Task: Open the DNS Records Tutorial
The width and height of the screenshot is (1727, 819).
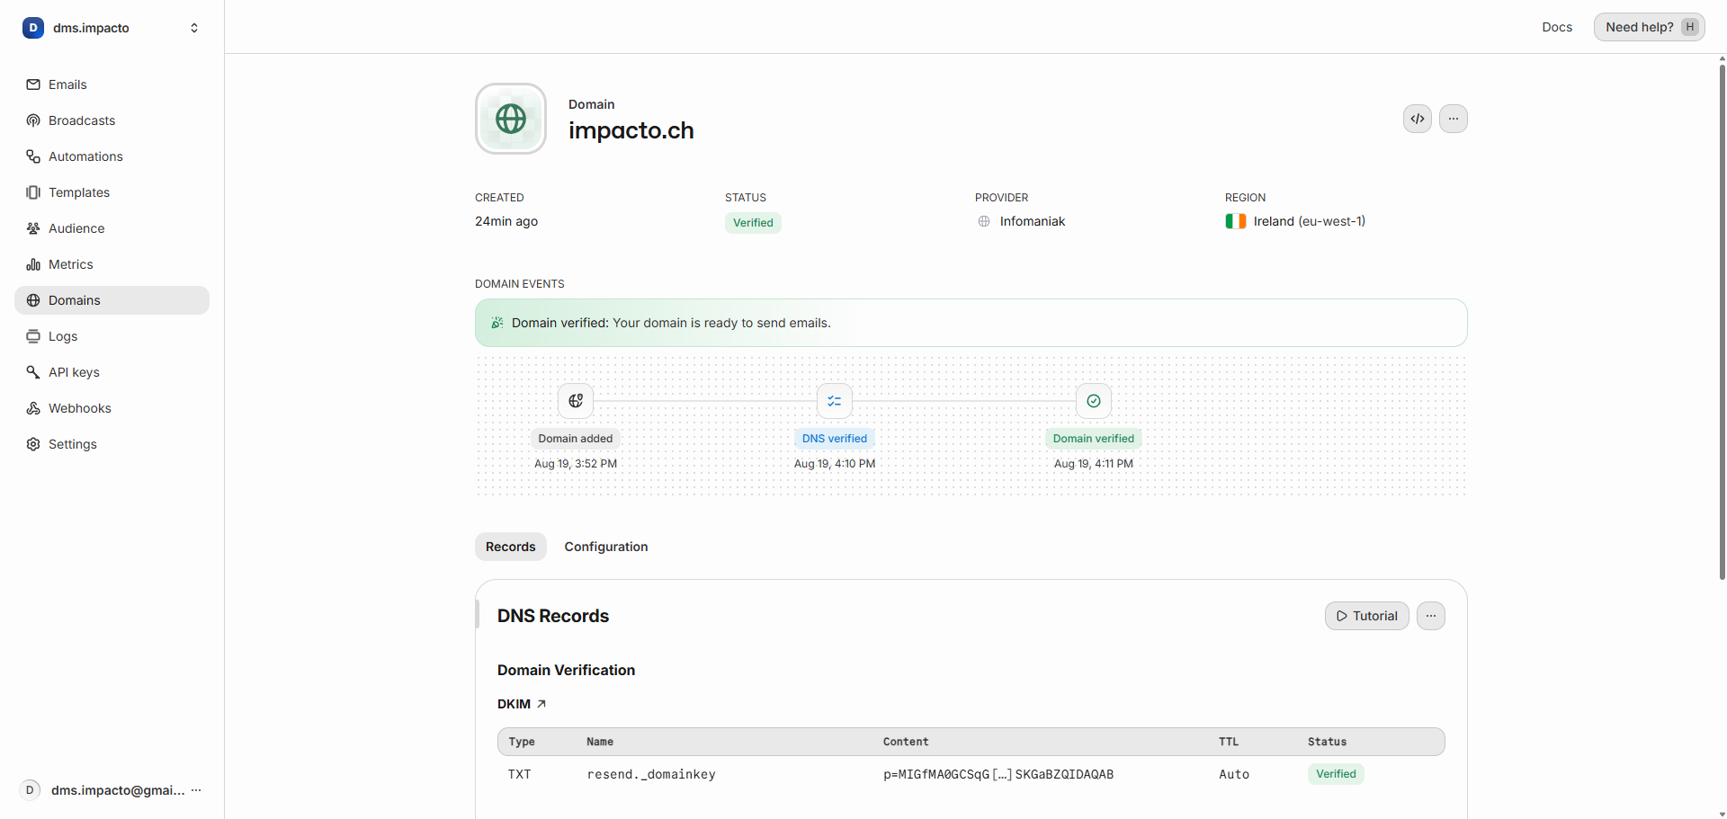Action: tap(1367, 616)
